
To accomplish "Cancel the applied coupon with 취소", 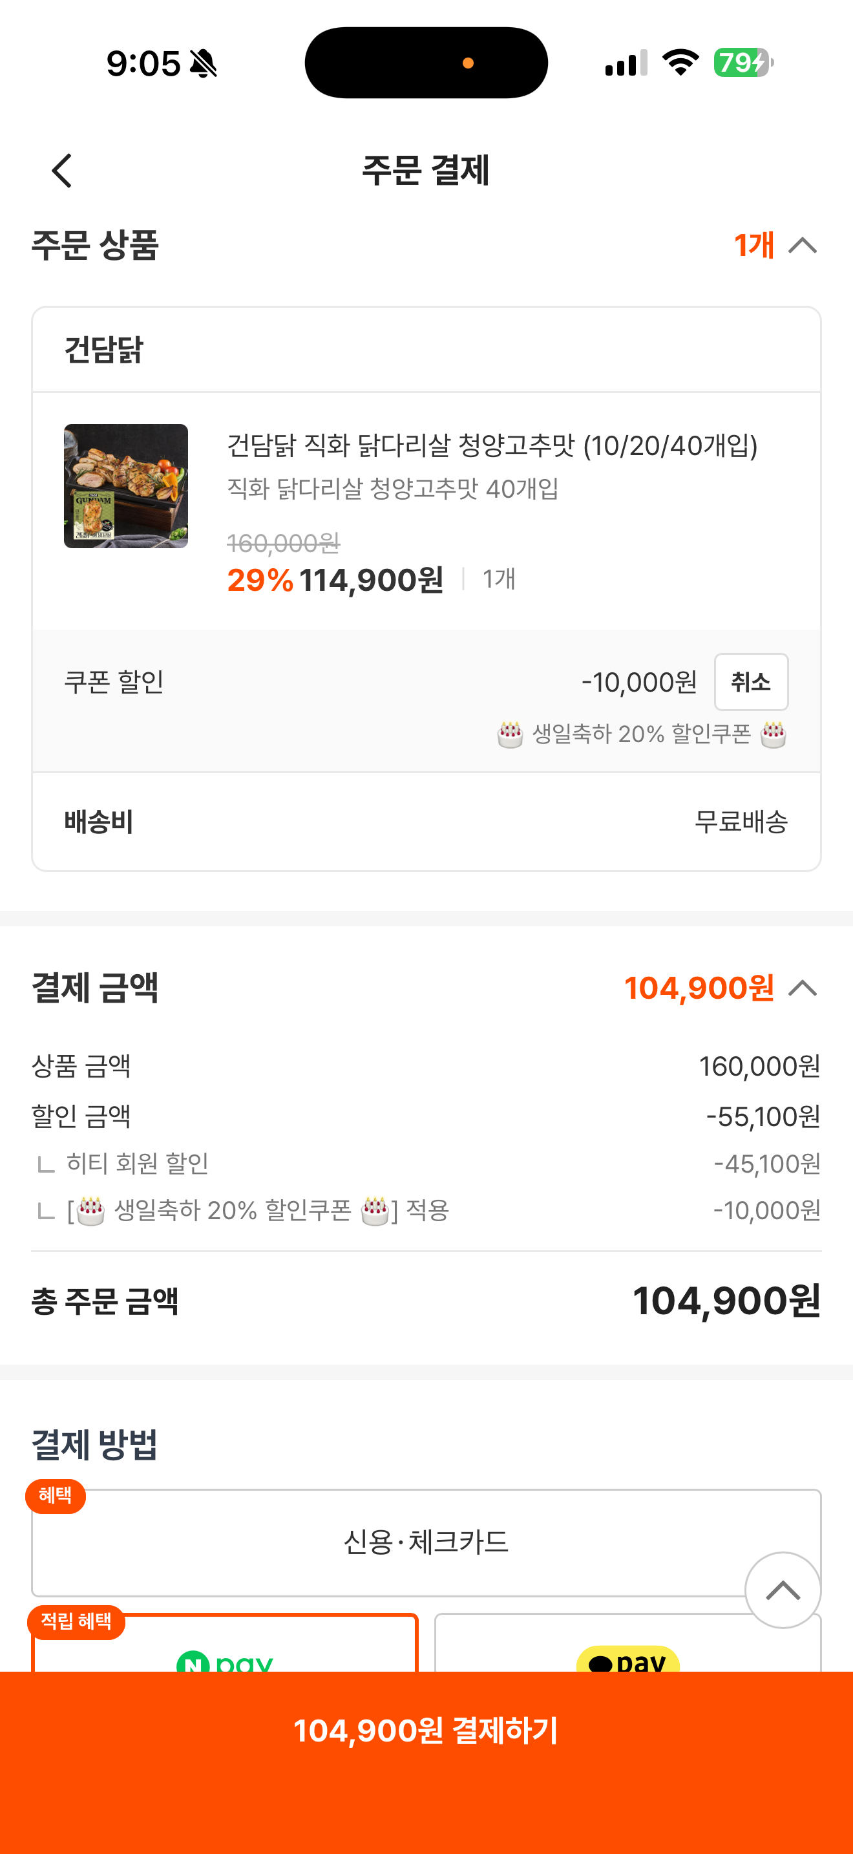I will (x=751, y=681).
